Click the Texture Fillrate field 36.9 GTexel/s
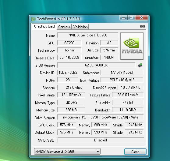 point(128,95)
